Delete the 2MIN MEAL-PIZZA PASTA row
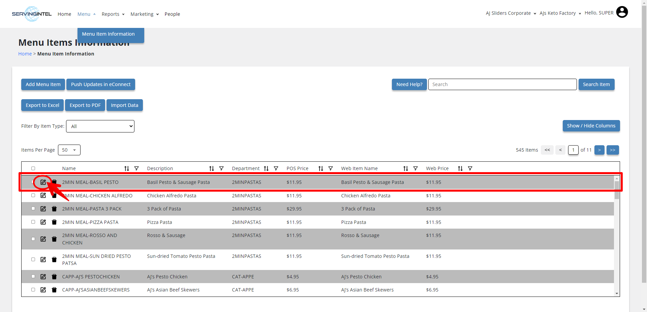The image size is (647, 312). (54, 222)
